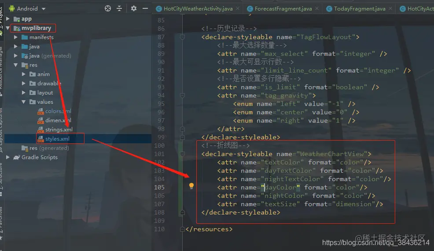This screenshot has height=251, width=434.
Task: Select Gradle Scripts
Action: (x=40, y=157)
